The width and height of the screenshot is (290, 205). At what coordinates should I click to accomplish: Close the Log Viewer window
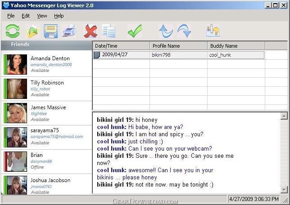pyautogui.click(x=284, y=5)
